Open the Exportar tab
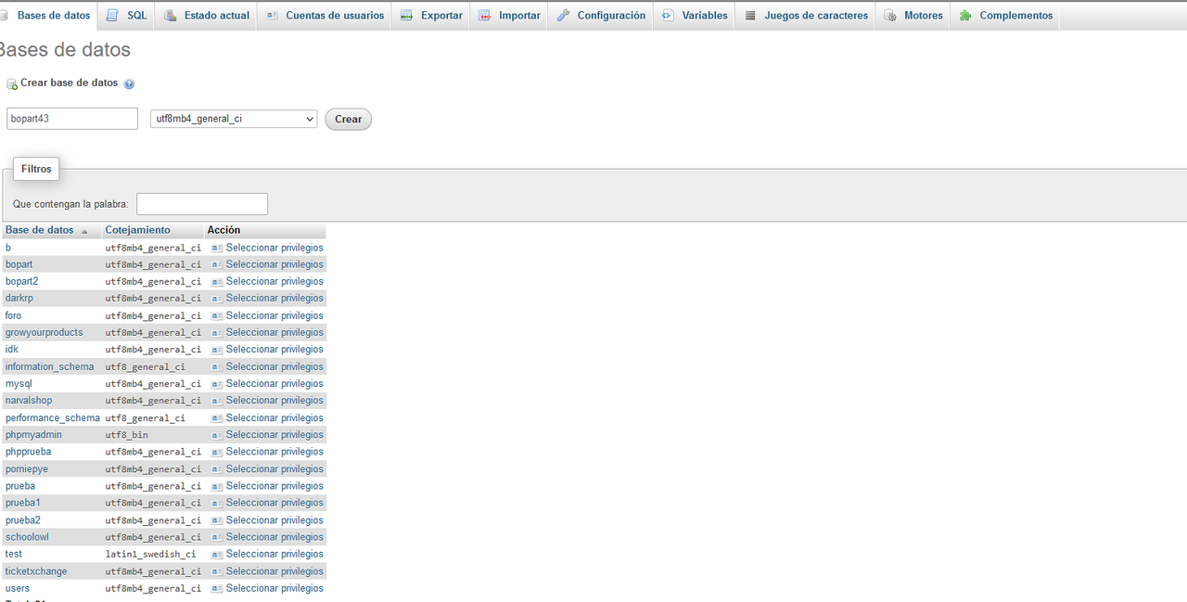This screenshot has height=602, width=1187. pyautogui.click(x=431, y=15)
